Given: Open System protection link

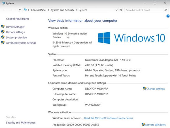Looking at the screenshot, I should point(16,37).
